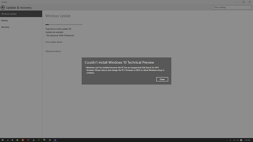Click the Preparing to install updates text
Viewport: 253px width, 142px height.
58,29
